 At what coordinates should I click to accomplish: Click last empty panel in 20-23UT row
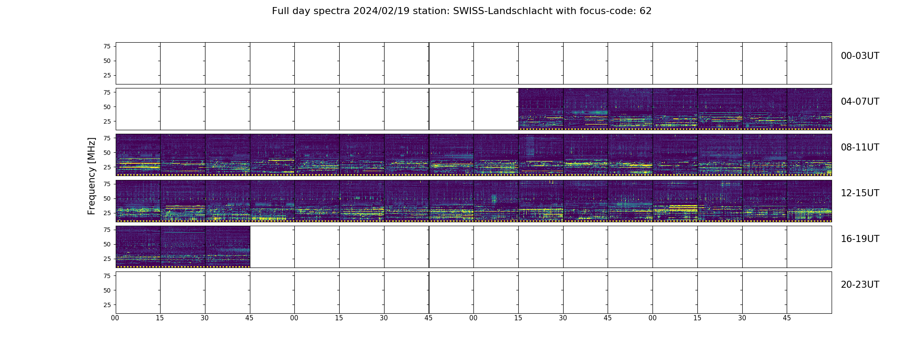click(809, 292)
